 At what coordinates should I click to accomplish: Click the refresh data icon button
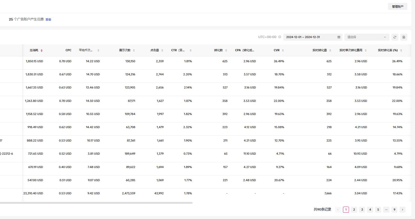395,37
